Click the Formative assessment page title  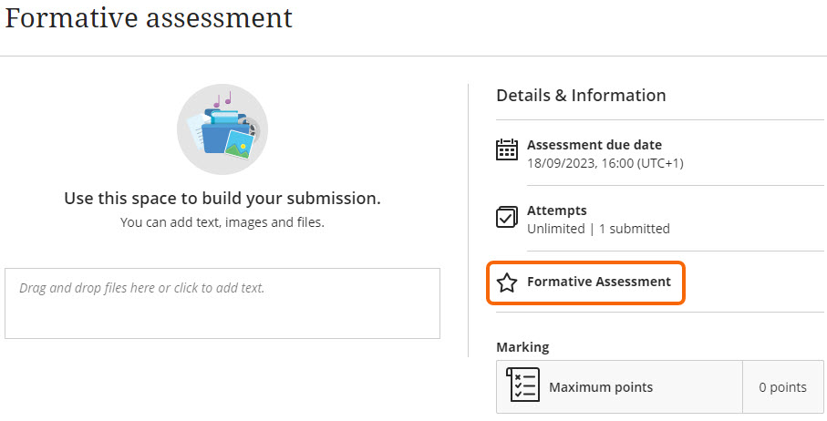point(150,18)
